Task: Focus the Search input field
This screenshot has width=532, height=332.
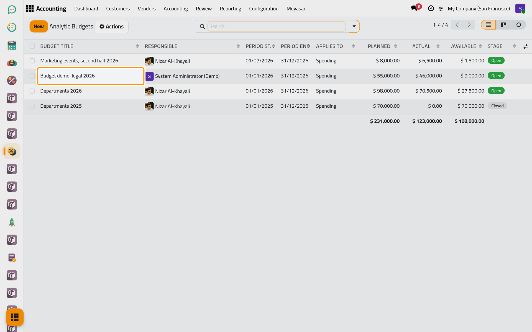Action: click(x=277, y=26)
